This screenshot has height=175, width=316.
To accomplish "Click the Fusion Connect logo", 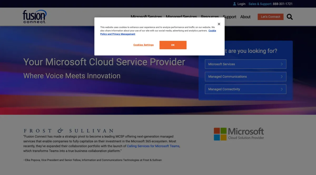I will click(x=34, y=17).
